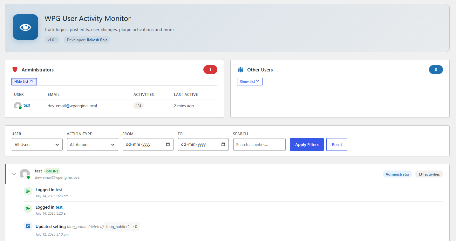Click login icon for 5:23 am entry
This screenshot has height=241, width=456.
click(28, 191)
